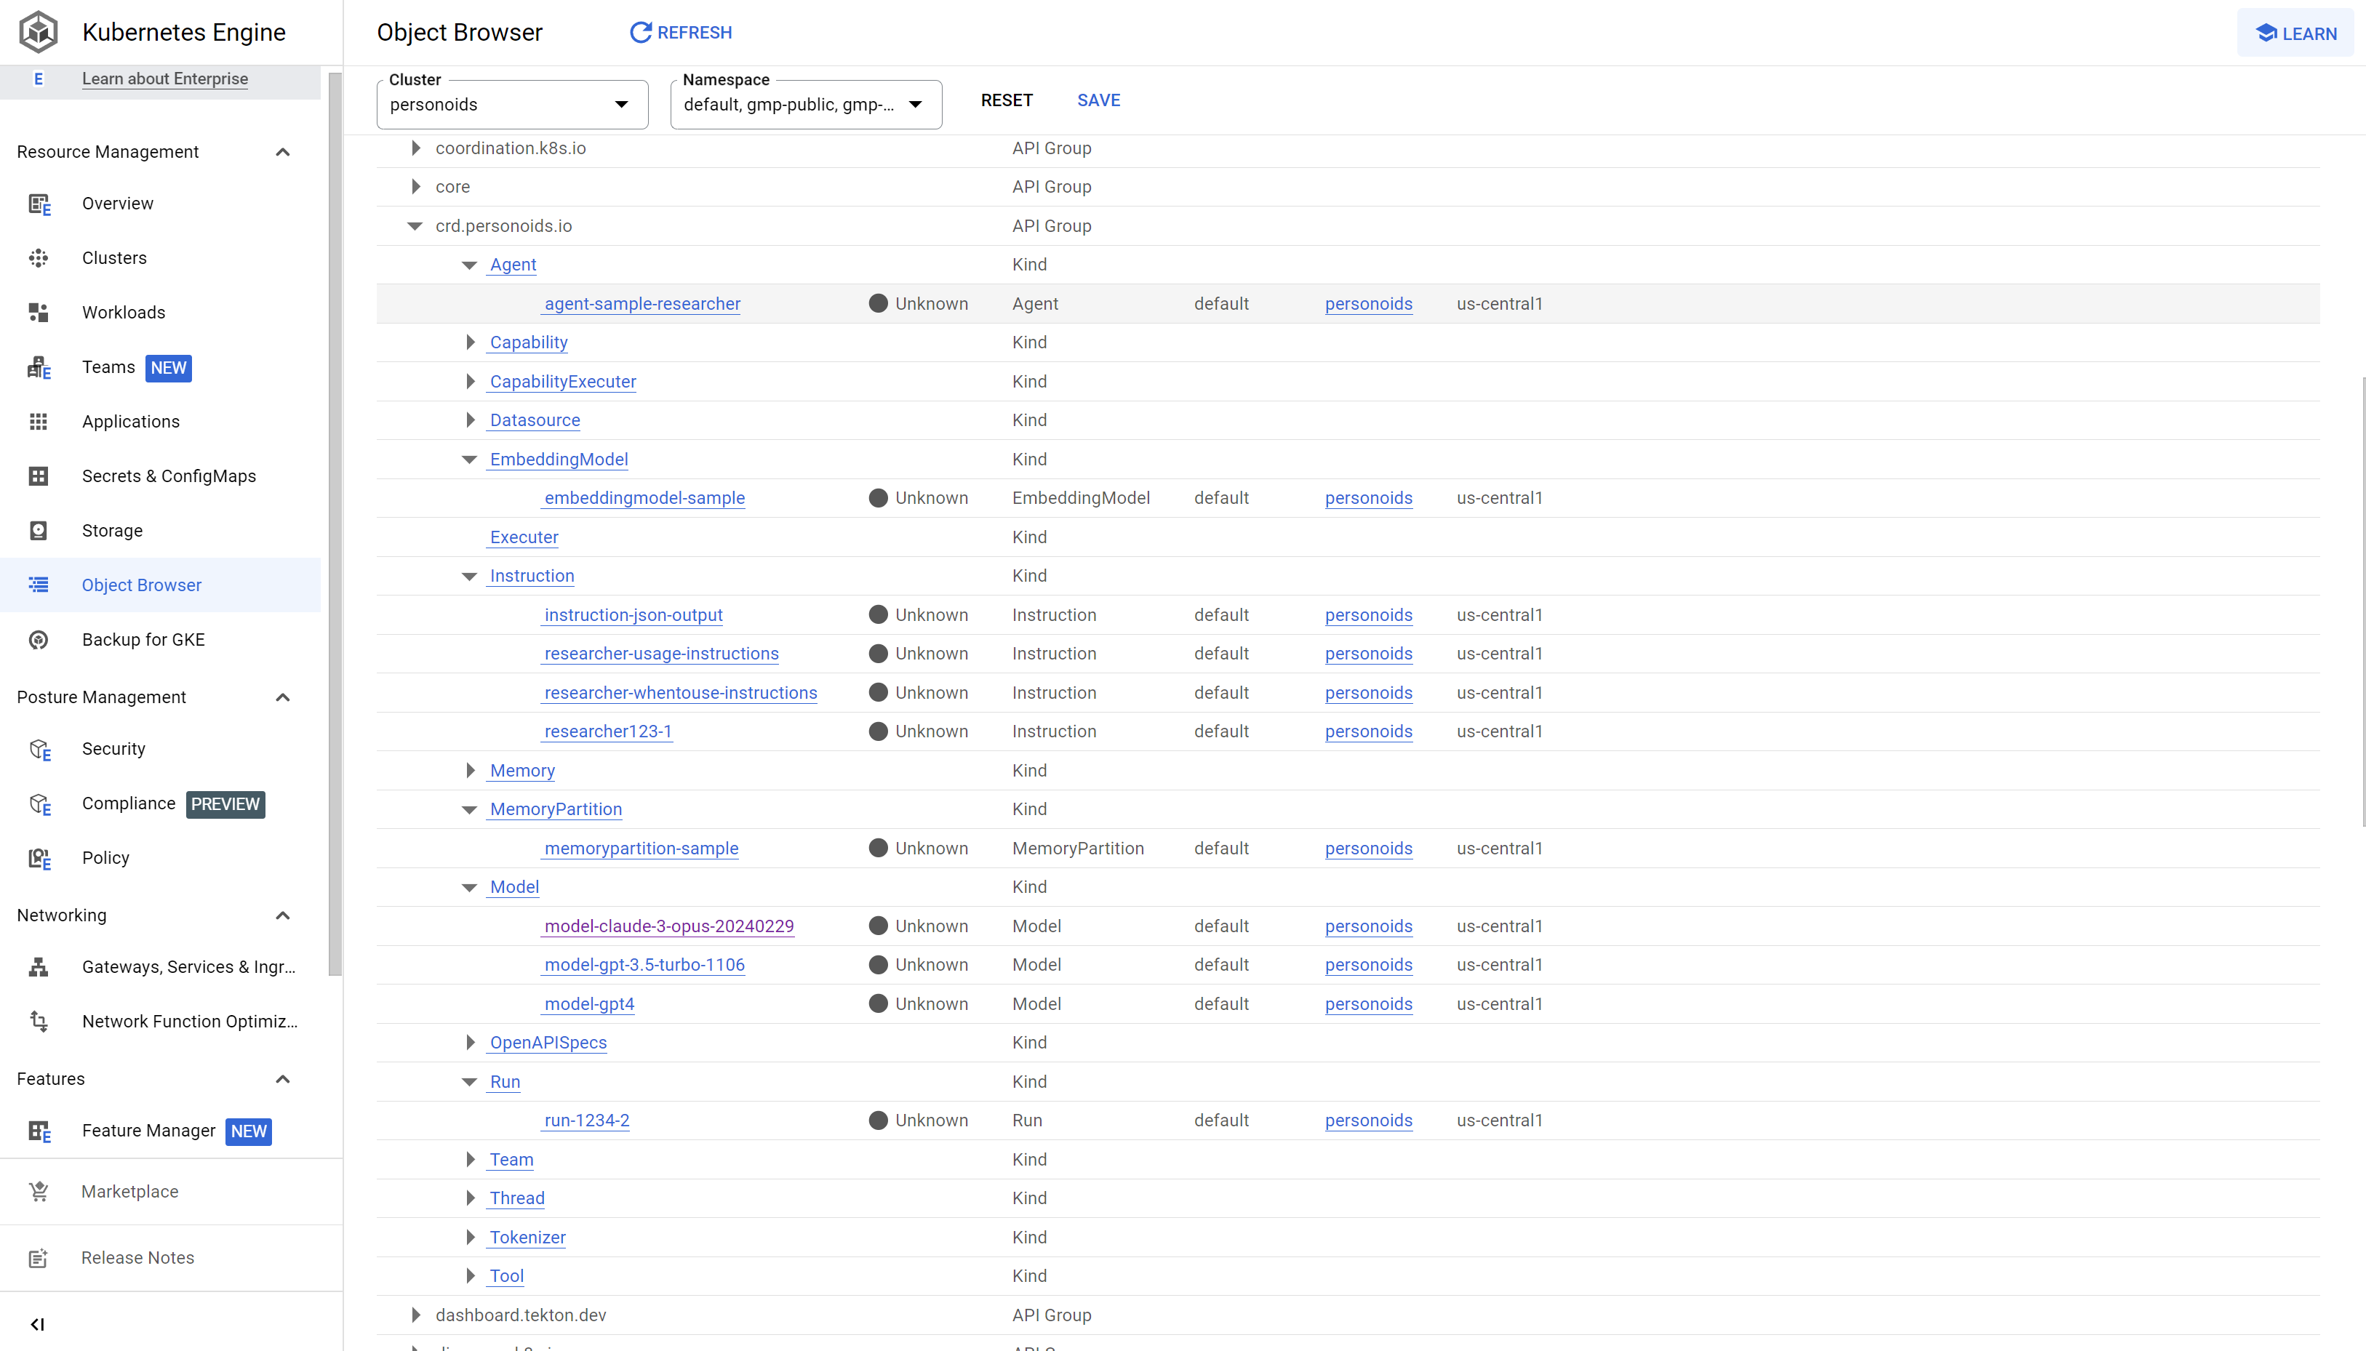Click the Release Notes icon
This screenshot has width=2366, height=1351.
[38, 1258]
